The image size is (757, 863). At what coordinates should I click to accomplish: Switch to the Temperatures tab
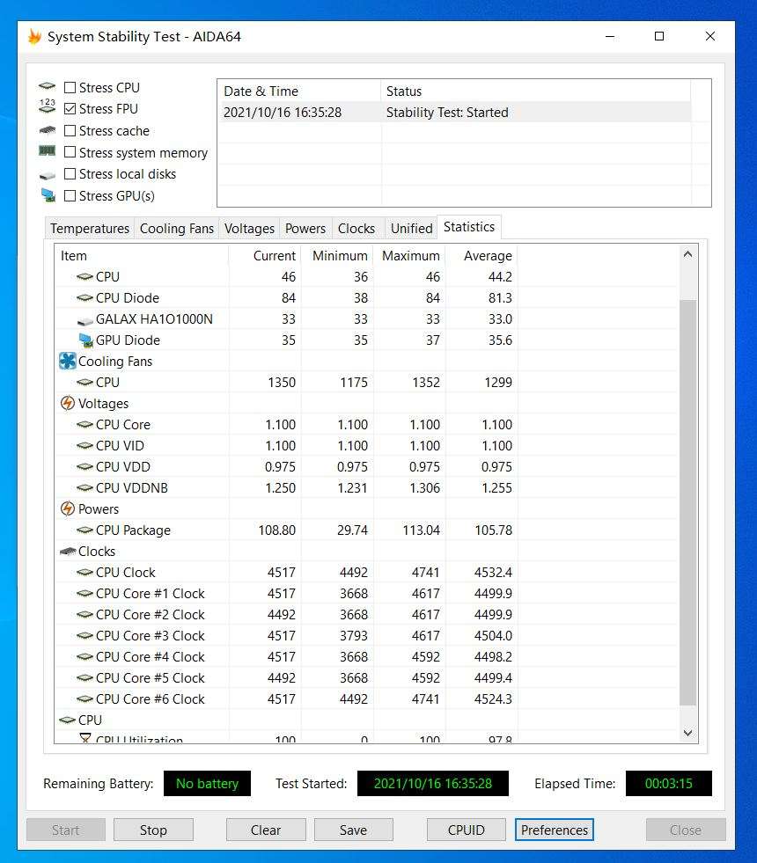coord(90,229)
